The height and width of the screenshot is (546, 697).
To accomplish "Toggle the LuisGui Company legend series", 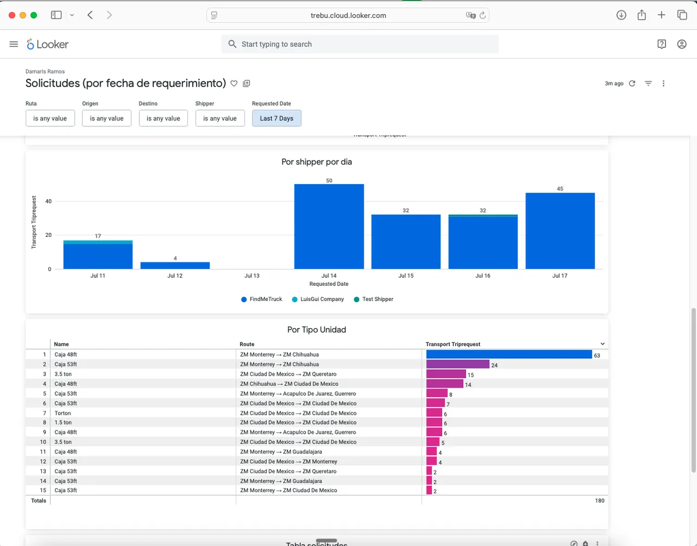I will tap(318, 299).
